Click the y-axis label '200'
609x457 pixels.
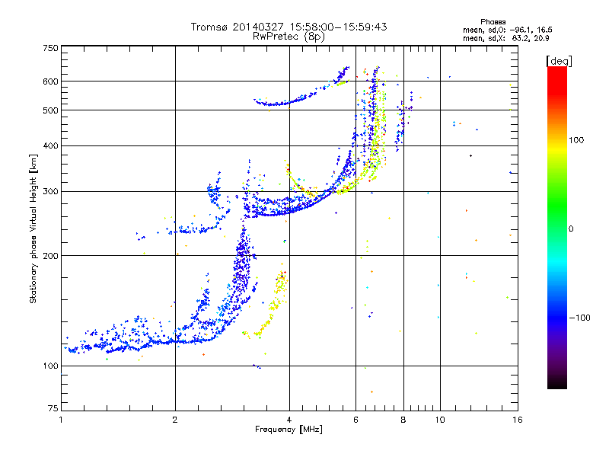click(x=51, y=256)
